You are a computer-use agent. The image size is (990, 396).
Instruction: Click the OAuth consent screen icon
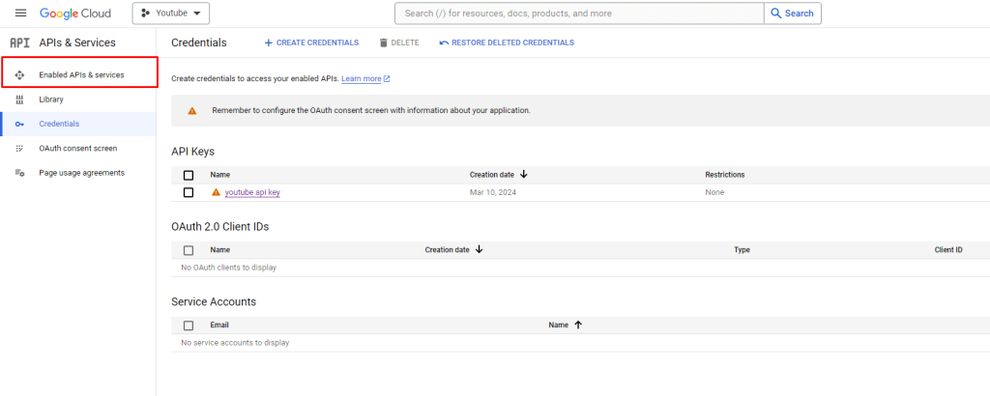tap(19, 148)
